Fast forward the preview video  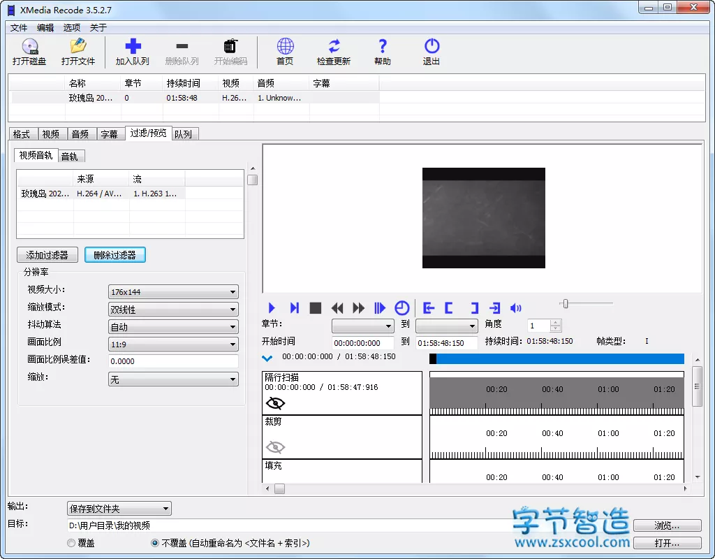(x=358, y=308)
